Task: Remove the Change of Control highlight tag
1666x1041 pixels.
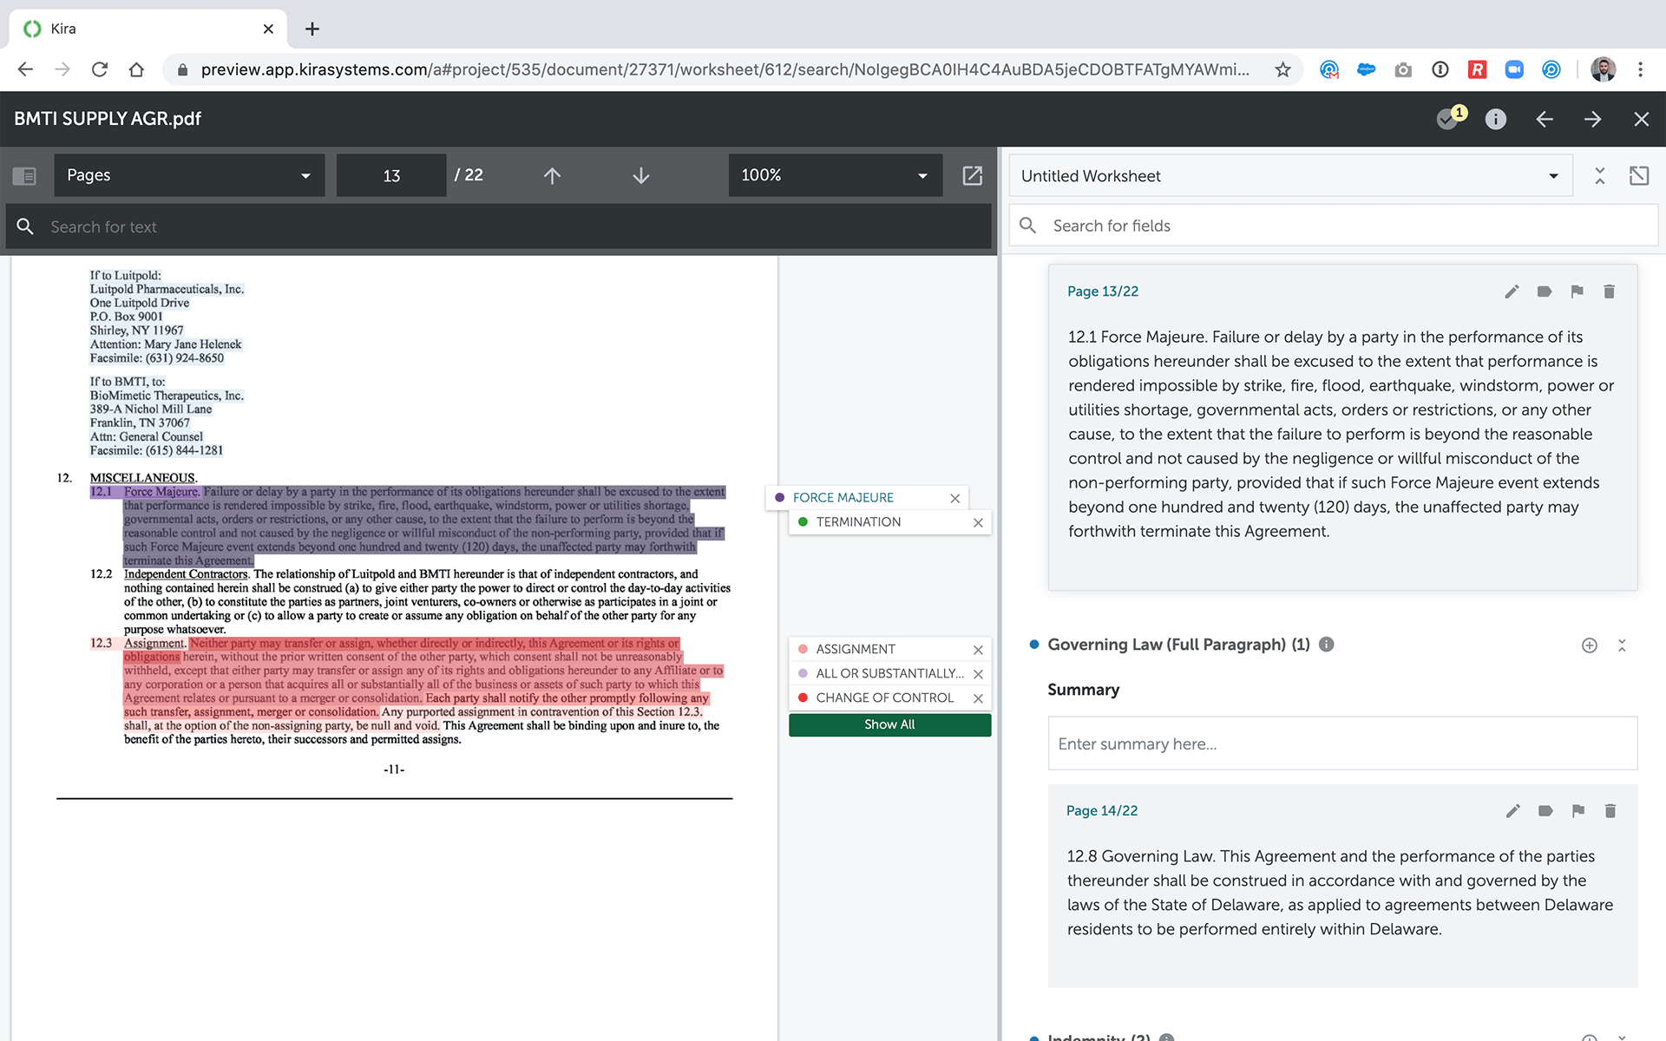Action: tap(978, 698)
